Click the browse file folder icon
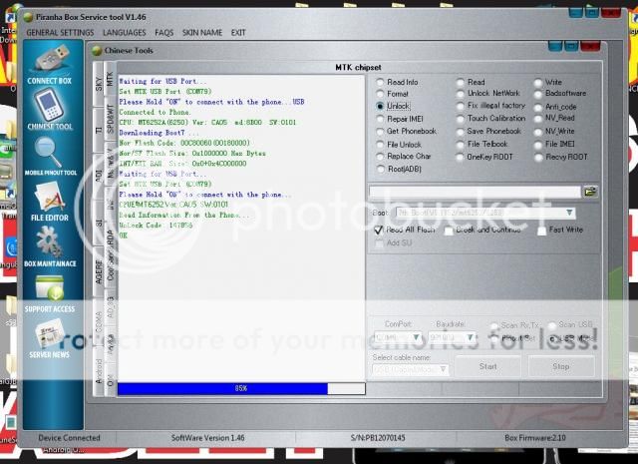The image size is (638, 464). [591, 191]
